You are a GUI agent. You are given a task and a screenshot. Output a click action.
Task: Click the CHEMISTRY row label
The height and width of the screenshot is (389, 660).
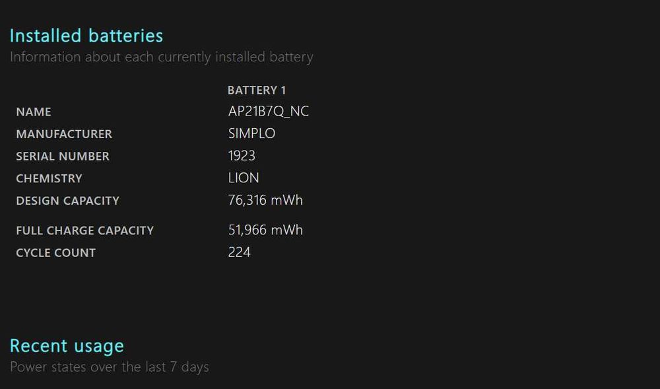pyautogui.click(x=49, y=178)
